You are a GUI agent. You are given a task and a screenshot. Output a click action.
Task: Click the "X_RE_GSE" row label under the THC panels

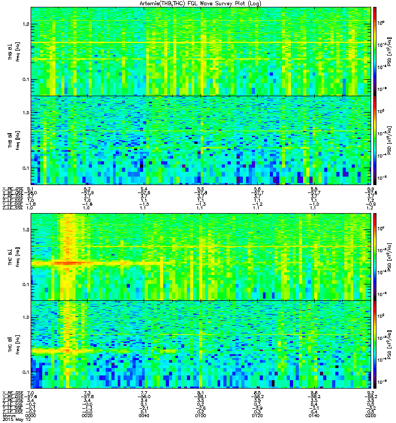pos(13,393)
